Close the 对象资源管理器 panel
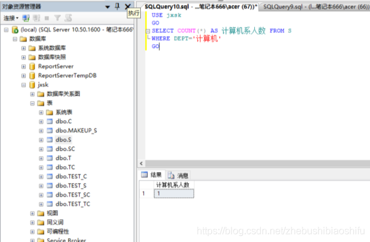This screenshot has width=370, height=242. point(127,6)
